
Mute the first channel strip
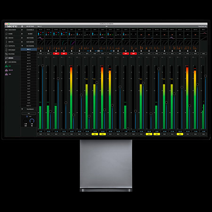coord(41,54)
